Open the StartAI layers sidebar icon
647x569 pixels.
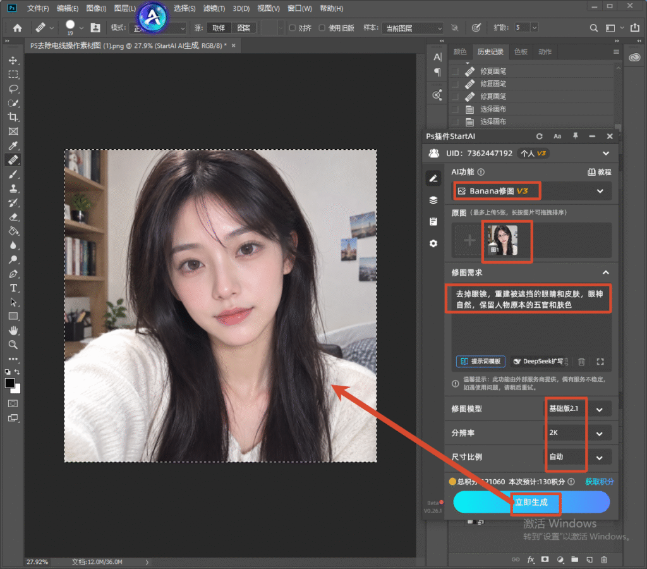tap(433, 200)
